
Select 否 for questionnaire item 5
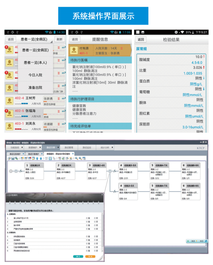(x=95, y=236)
